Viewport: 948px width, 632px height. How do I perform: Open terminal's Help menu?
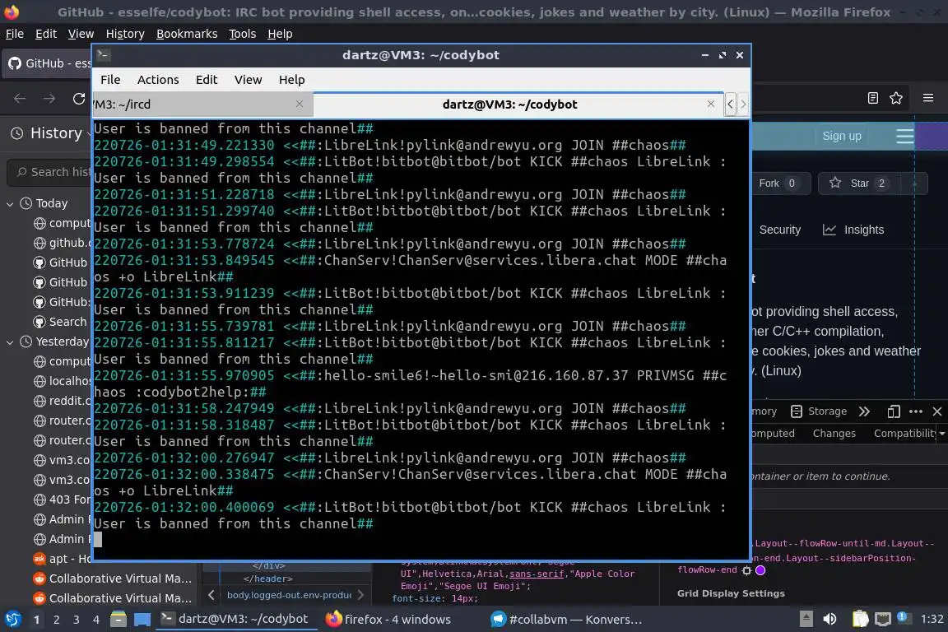(x=291, y=80)
